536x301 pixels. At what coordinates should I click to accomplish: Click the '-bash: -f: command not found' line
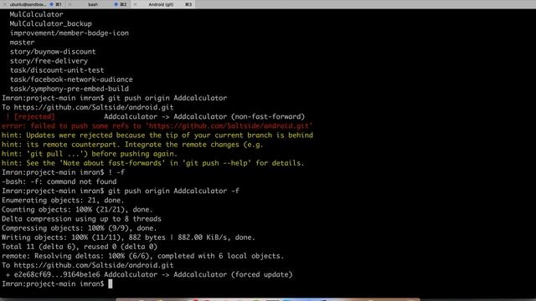(x=59, y=181)
